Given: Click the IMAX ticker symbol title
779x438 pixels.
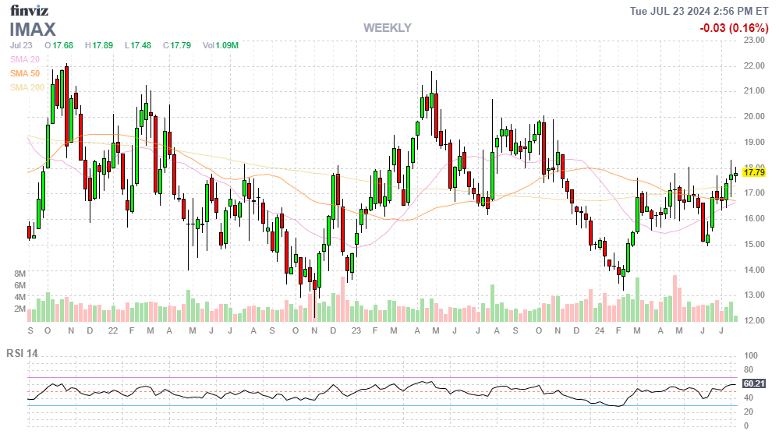Looking at the screenshot, I should click(x=33, y=30).
